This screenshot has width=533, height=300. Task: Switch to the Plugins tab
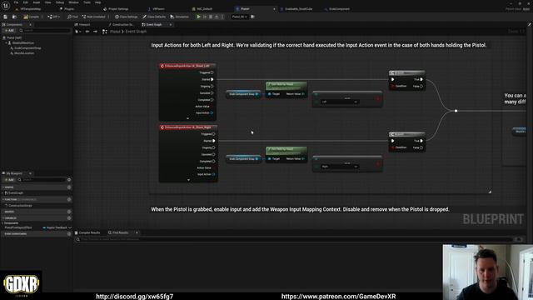tap(67, 9)
